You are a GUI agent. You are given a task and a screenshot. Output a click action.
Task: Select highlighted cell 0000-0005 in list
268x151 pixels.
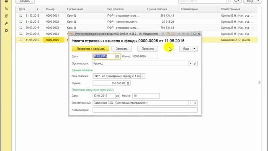click(x=53, y=40)
